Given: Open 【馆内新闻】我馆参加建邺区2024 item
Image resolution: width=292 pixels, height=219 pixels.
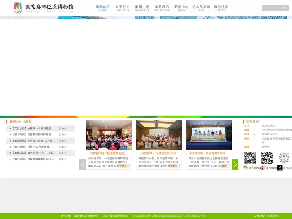Looking at the screenshot, I should (x=33, y=159).
